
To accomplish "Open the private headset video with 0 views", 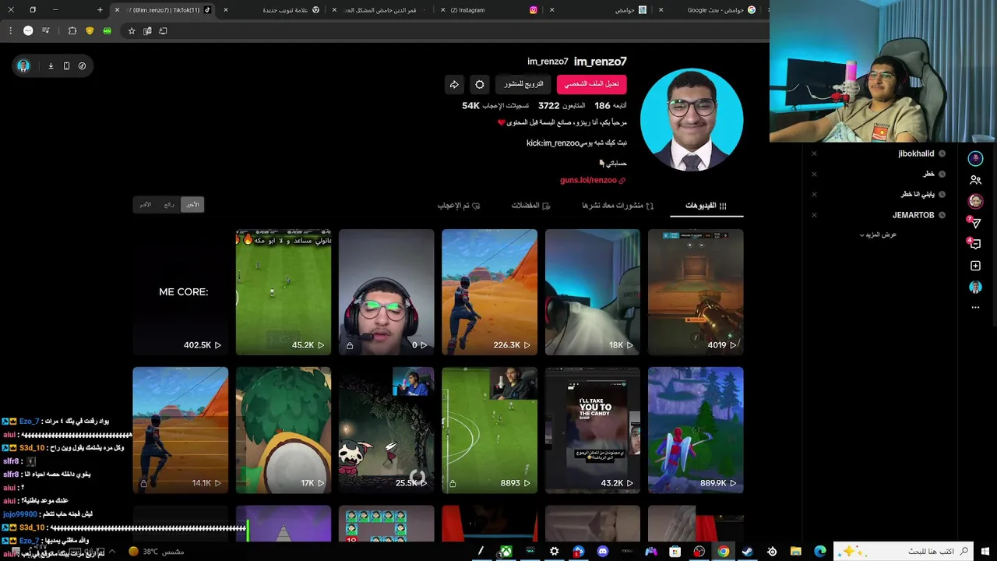I will pyautogui.click(x=386, y=292).
